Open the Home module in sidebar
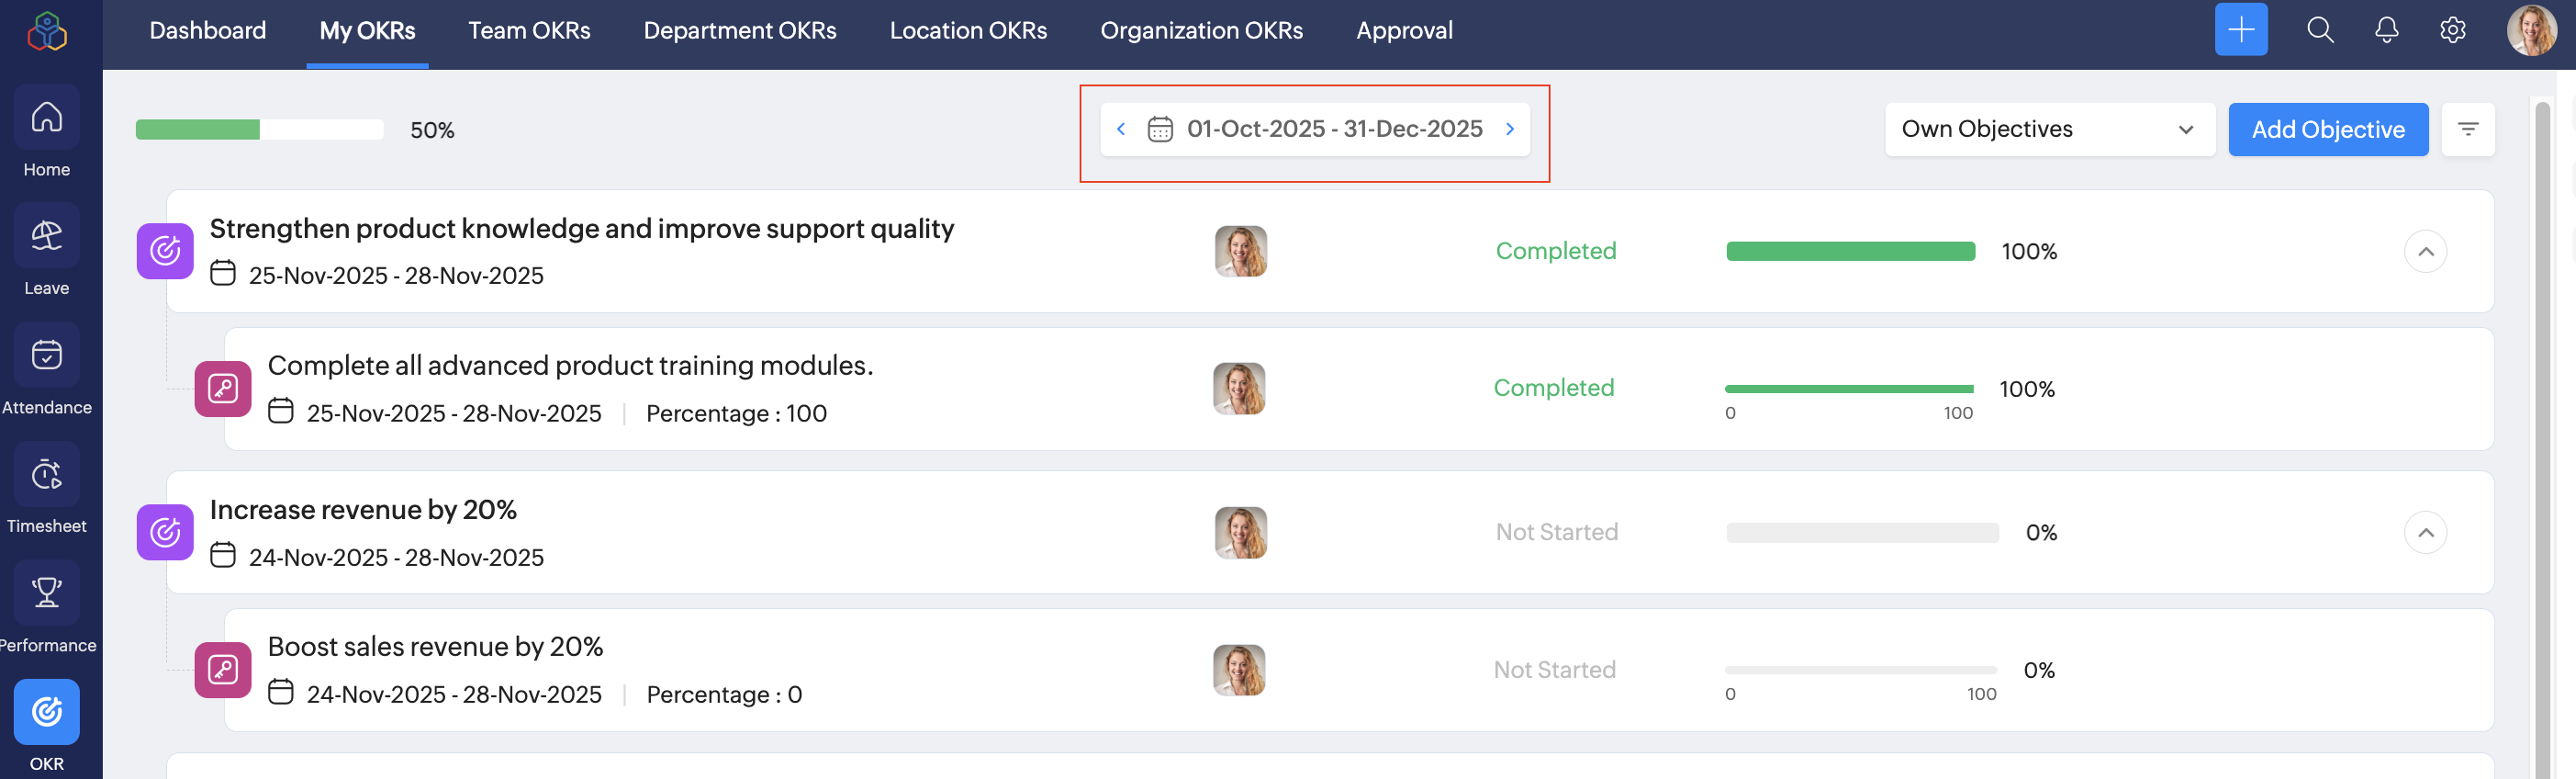 (46, 118)
